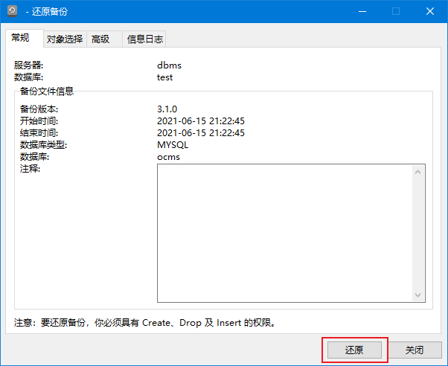This screenshot has width=448, height=366.
Task: Open the 对象选择 tab
Action: [x=65, y=39]
